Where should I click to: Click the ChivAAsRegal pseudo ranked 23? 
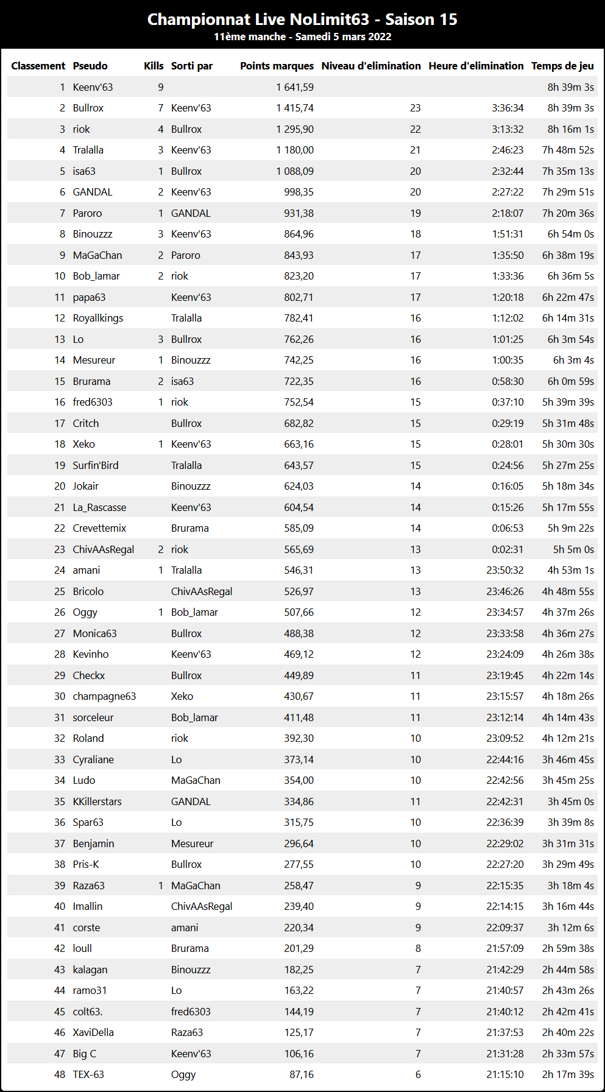point(104,549)
